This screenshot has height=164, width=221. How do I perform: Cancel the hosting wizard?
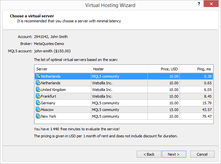[x=202, y=154]
